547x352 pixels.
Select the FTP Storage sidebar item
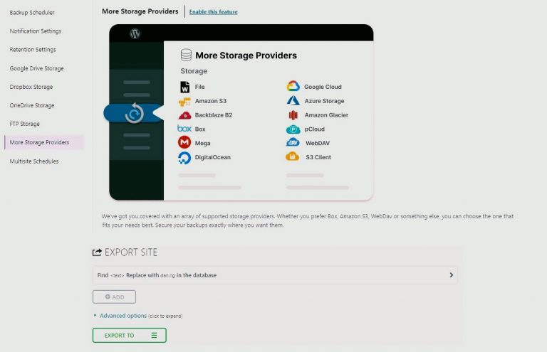tap(25, 124)
